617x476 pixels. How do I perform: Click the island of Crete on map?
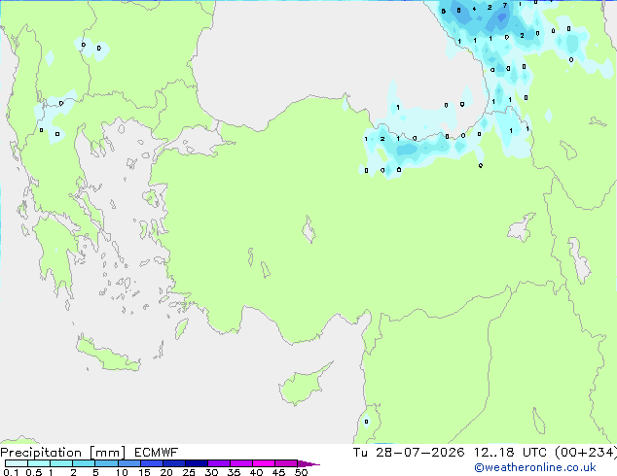107,355
